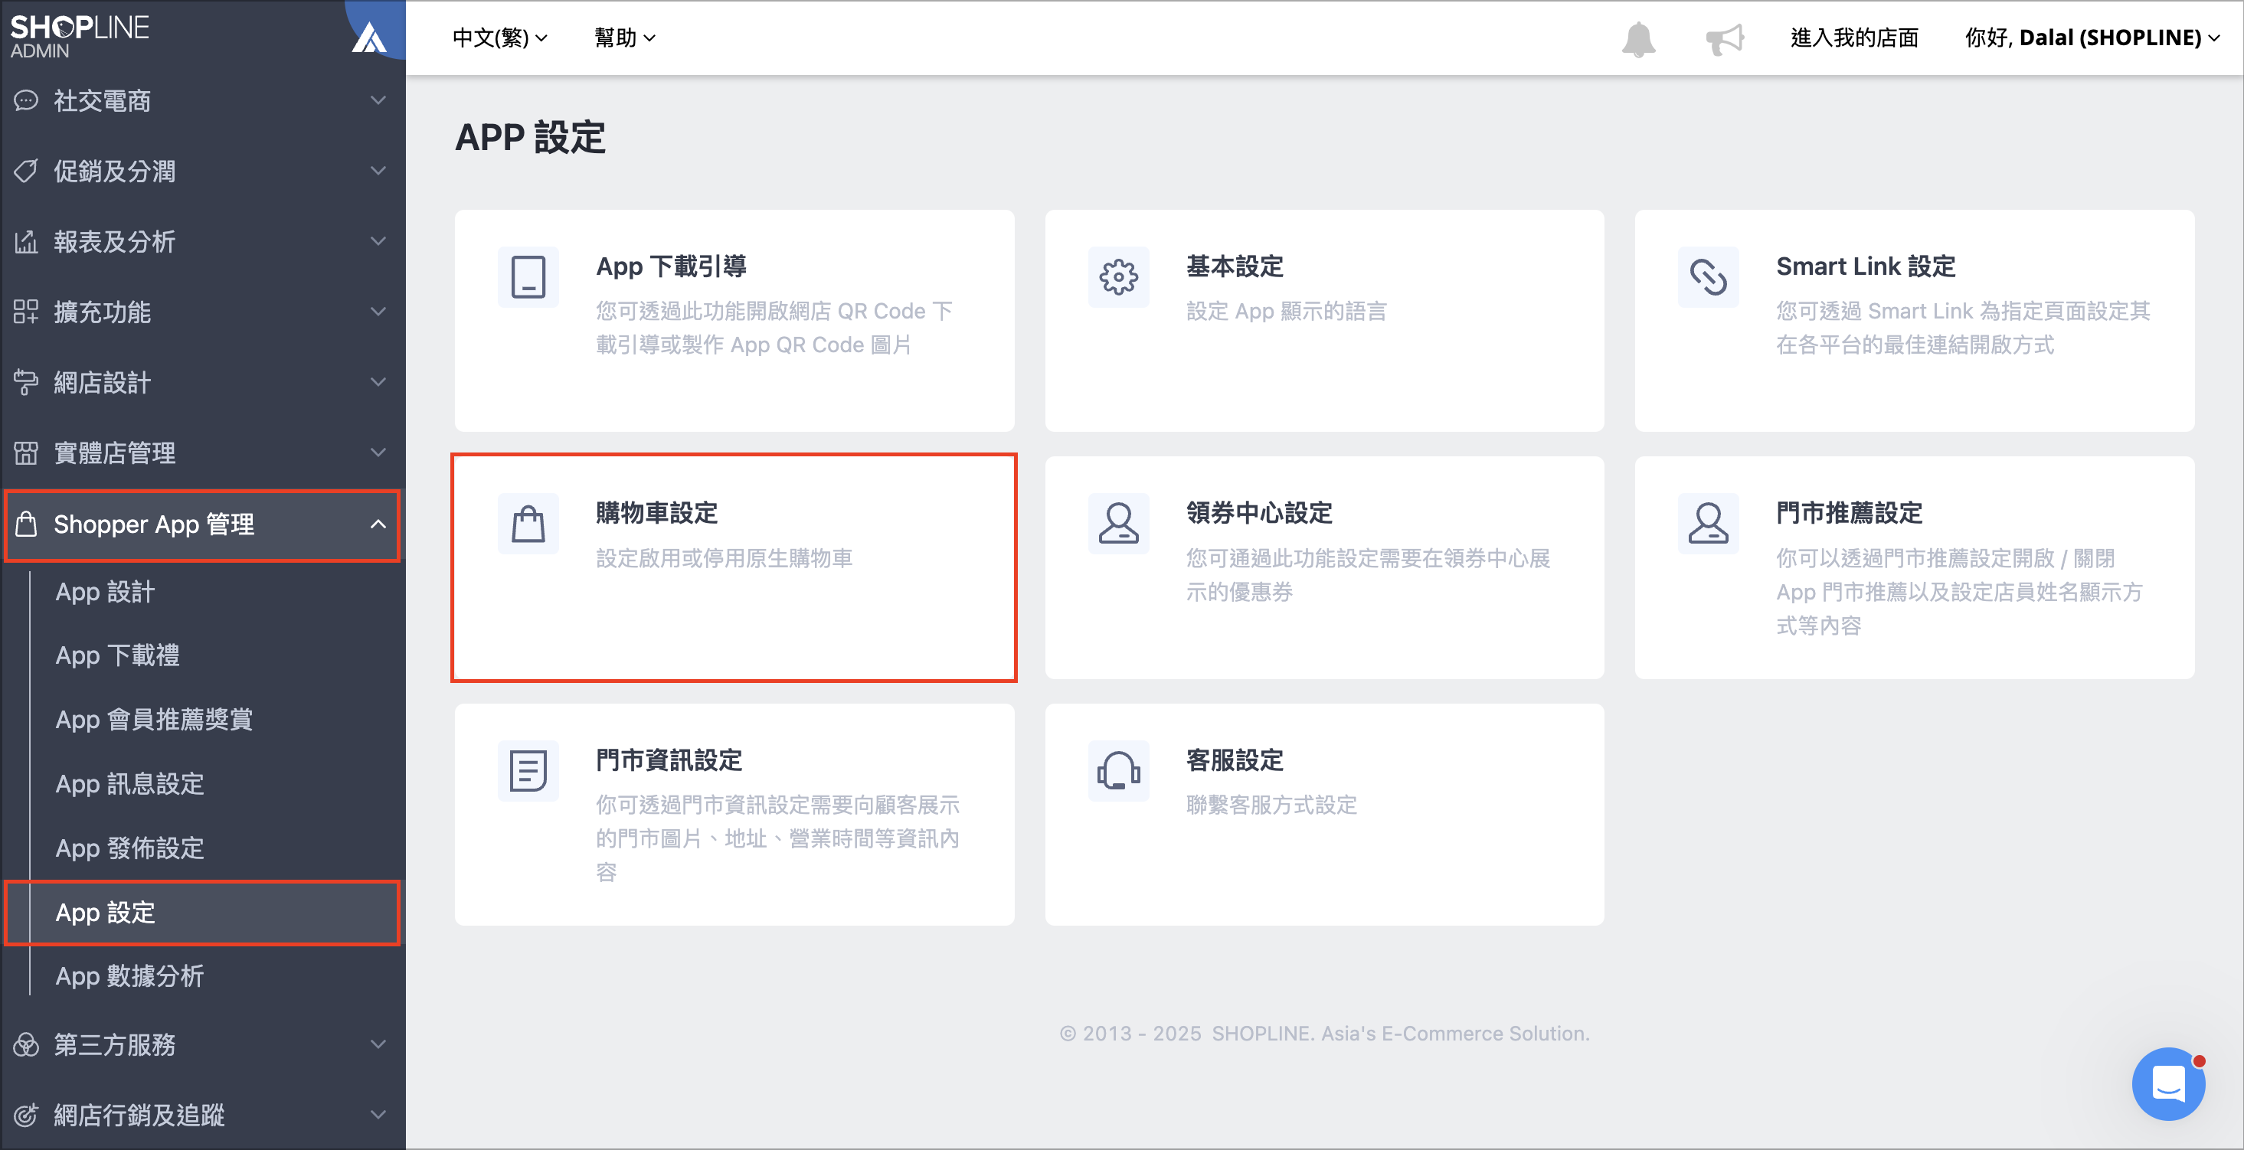Open the Dalal (SHOPLINE) account dropdown
The image size is (2244, 1150).
tap(2092, 38)
